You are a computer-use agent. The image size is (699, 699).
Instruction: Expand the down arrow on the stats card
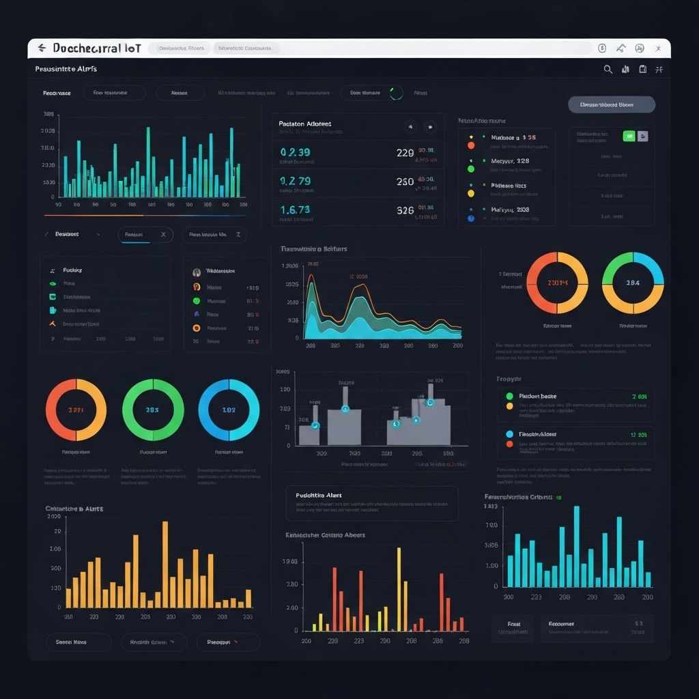(x=430, y=127)
